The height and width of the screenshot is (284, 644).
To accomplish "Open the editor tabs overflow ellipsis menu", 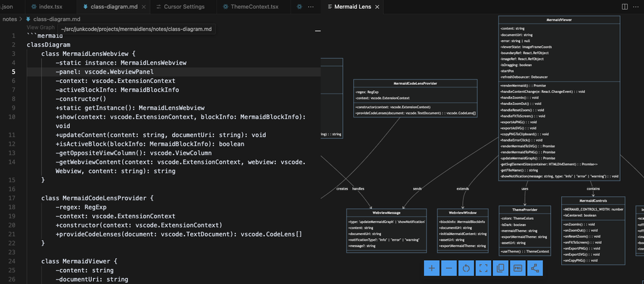I will [x=311, y=6].
